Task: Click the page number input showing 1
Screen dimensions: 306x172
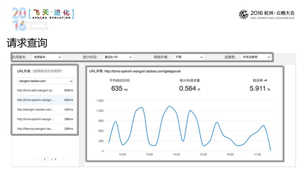Action: point(45,160)
